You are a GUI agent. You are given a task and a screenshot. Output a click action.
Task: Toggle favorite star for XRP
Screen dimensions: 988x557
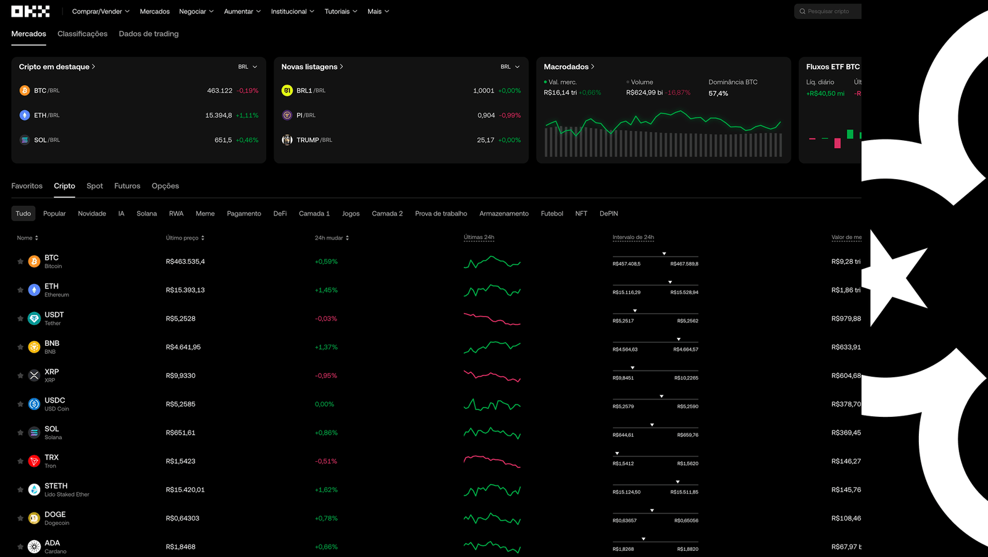[20, 376]
